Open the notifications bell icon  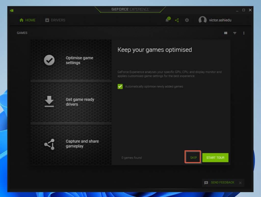pyautogui.click(x=167, y=20)
